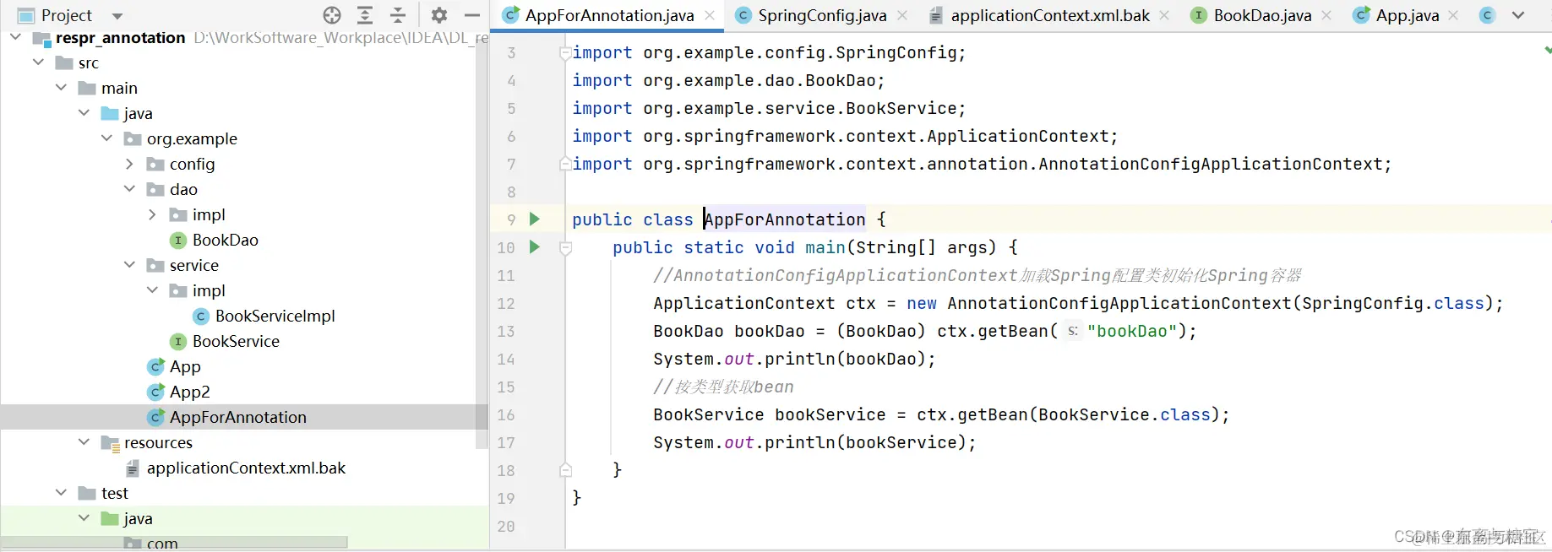Switch to BookDao.java tab
This screenshot has width=1552, height=552.
point(1262,15)
